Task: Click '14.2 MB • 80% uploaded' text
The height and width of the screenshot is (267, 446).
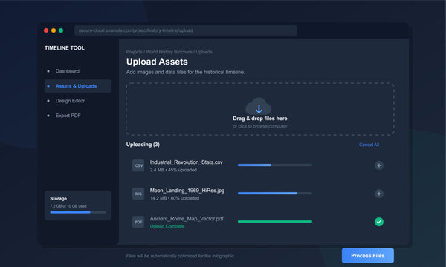Action: click(175, 198)
